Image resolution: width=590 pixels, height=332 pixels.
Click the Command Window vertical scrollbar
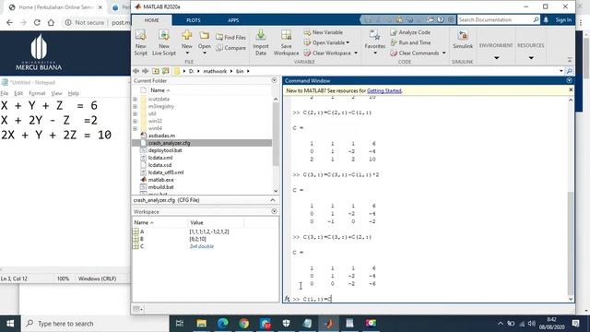click(571, 243)
